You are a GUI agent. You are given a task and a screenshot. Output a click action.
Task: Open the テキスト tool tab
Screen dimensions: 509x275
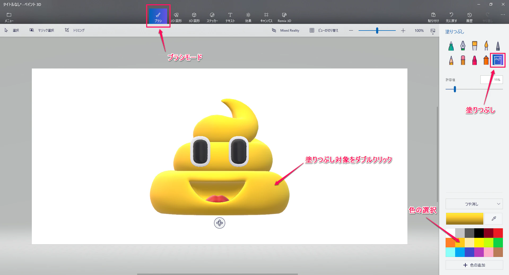click(x=230, y=17)
